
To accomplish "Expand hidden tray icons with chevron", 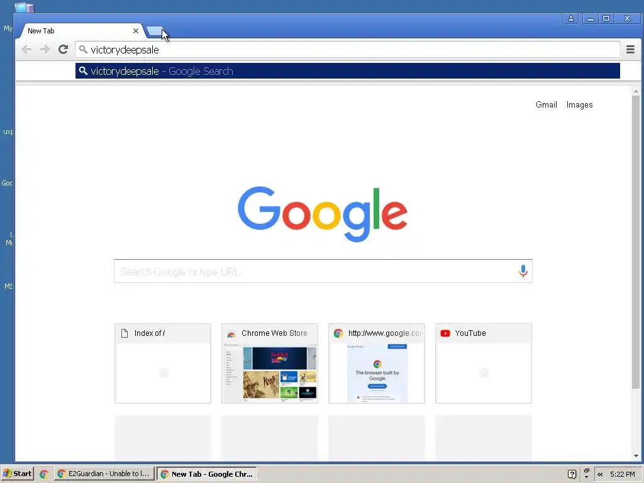I will click(x=600, y=474).
